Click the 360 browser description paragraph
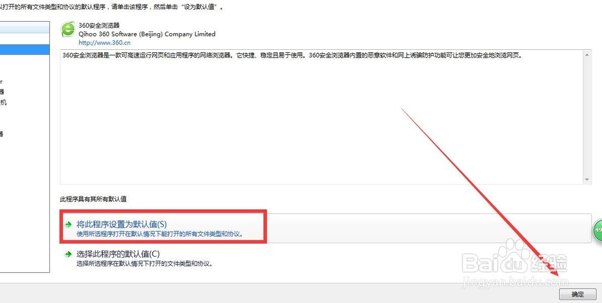The width and height of the screenshot is (602, 303). tap(292, 55)
